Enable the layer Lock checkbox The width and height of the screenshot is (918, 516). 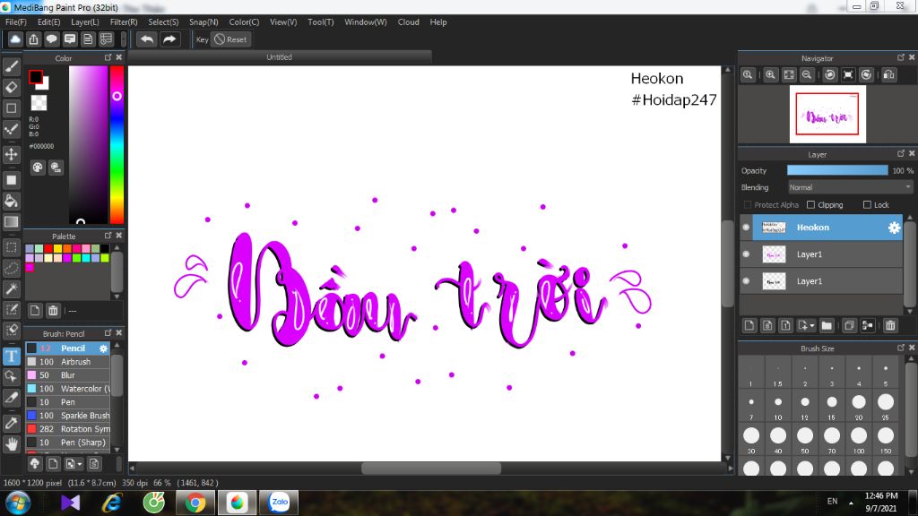click(x=867, y=205)
